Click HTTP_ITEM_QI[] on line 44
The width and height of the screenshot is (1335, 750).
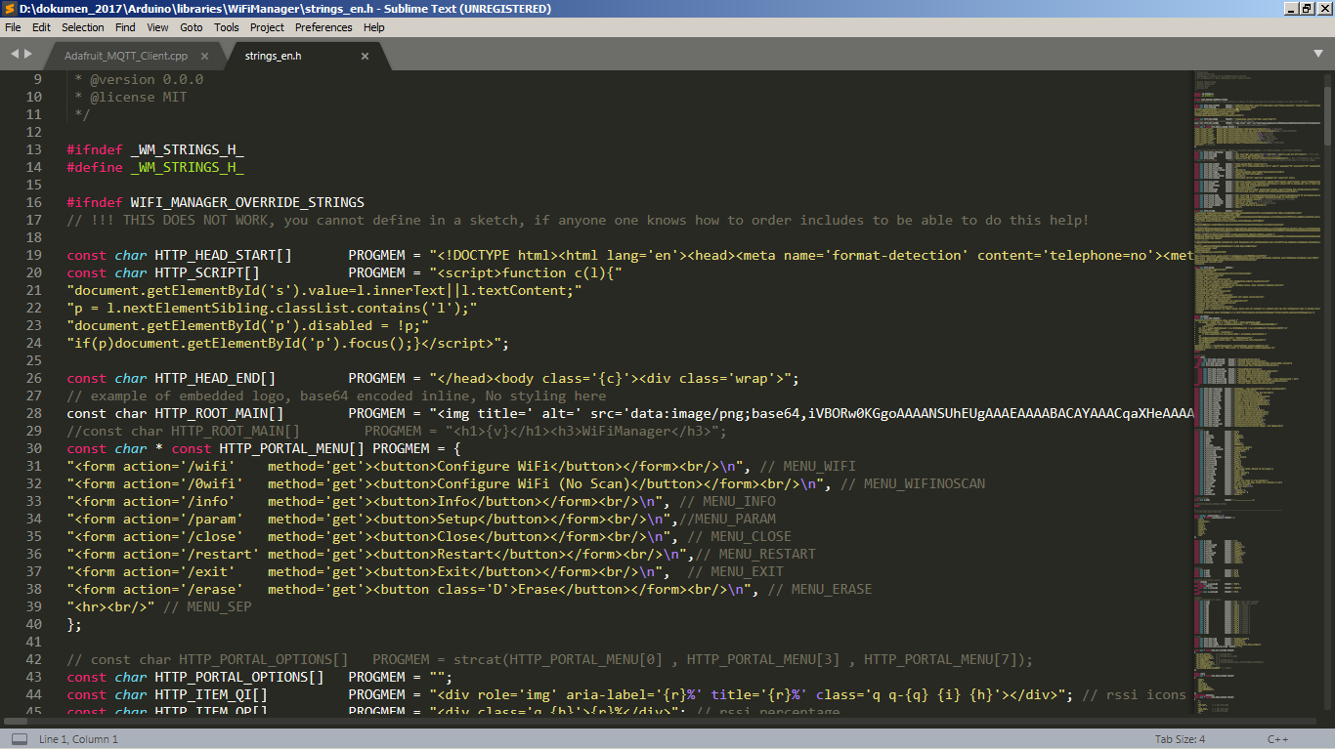(211, 694)
